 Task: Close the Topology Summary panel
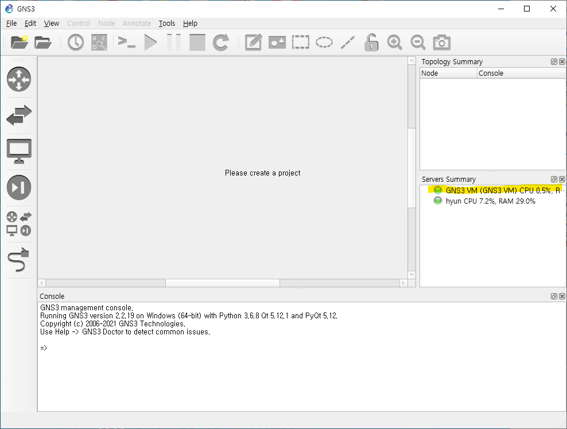coord(562,61)
